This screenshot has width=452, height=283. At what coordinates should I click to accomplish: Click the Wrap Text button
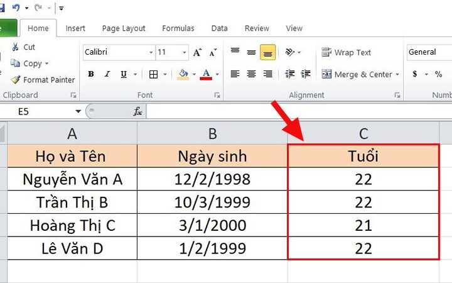click(x=346, y=53)
